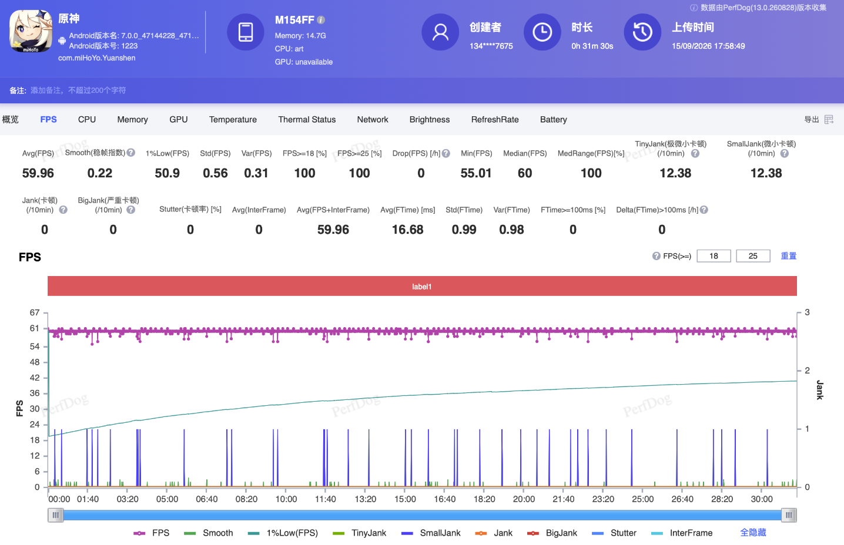Image resolution: width=844 pixels, height=545 pixels.
Task: Toggle Smooth series in chart legend
Action: tap(209, 533)
